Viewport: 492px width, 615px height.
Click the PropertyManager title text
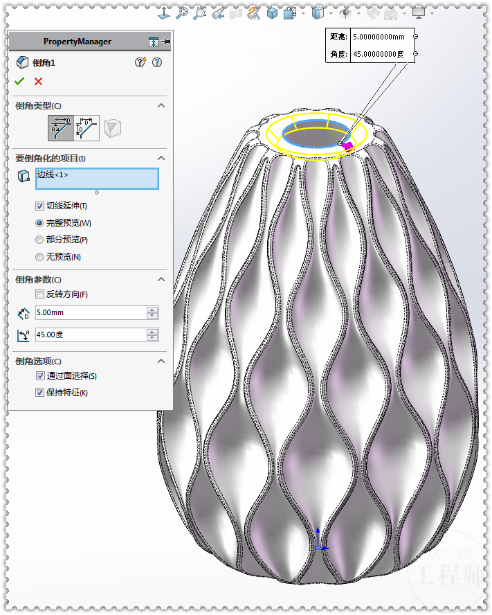click(x=78, y=42)
